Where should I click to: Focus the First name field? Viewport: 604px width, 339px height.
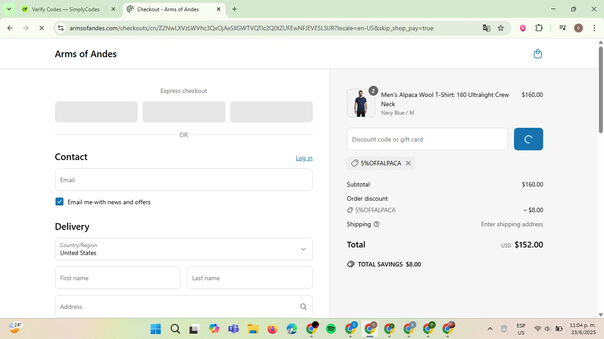pyautogui.click(x=118, y=278)
